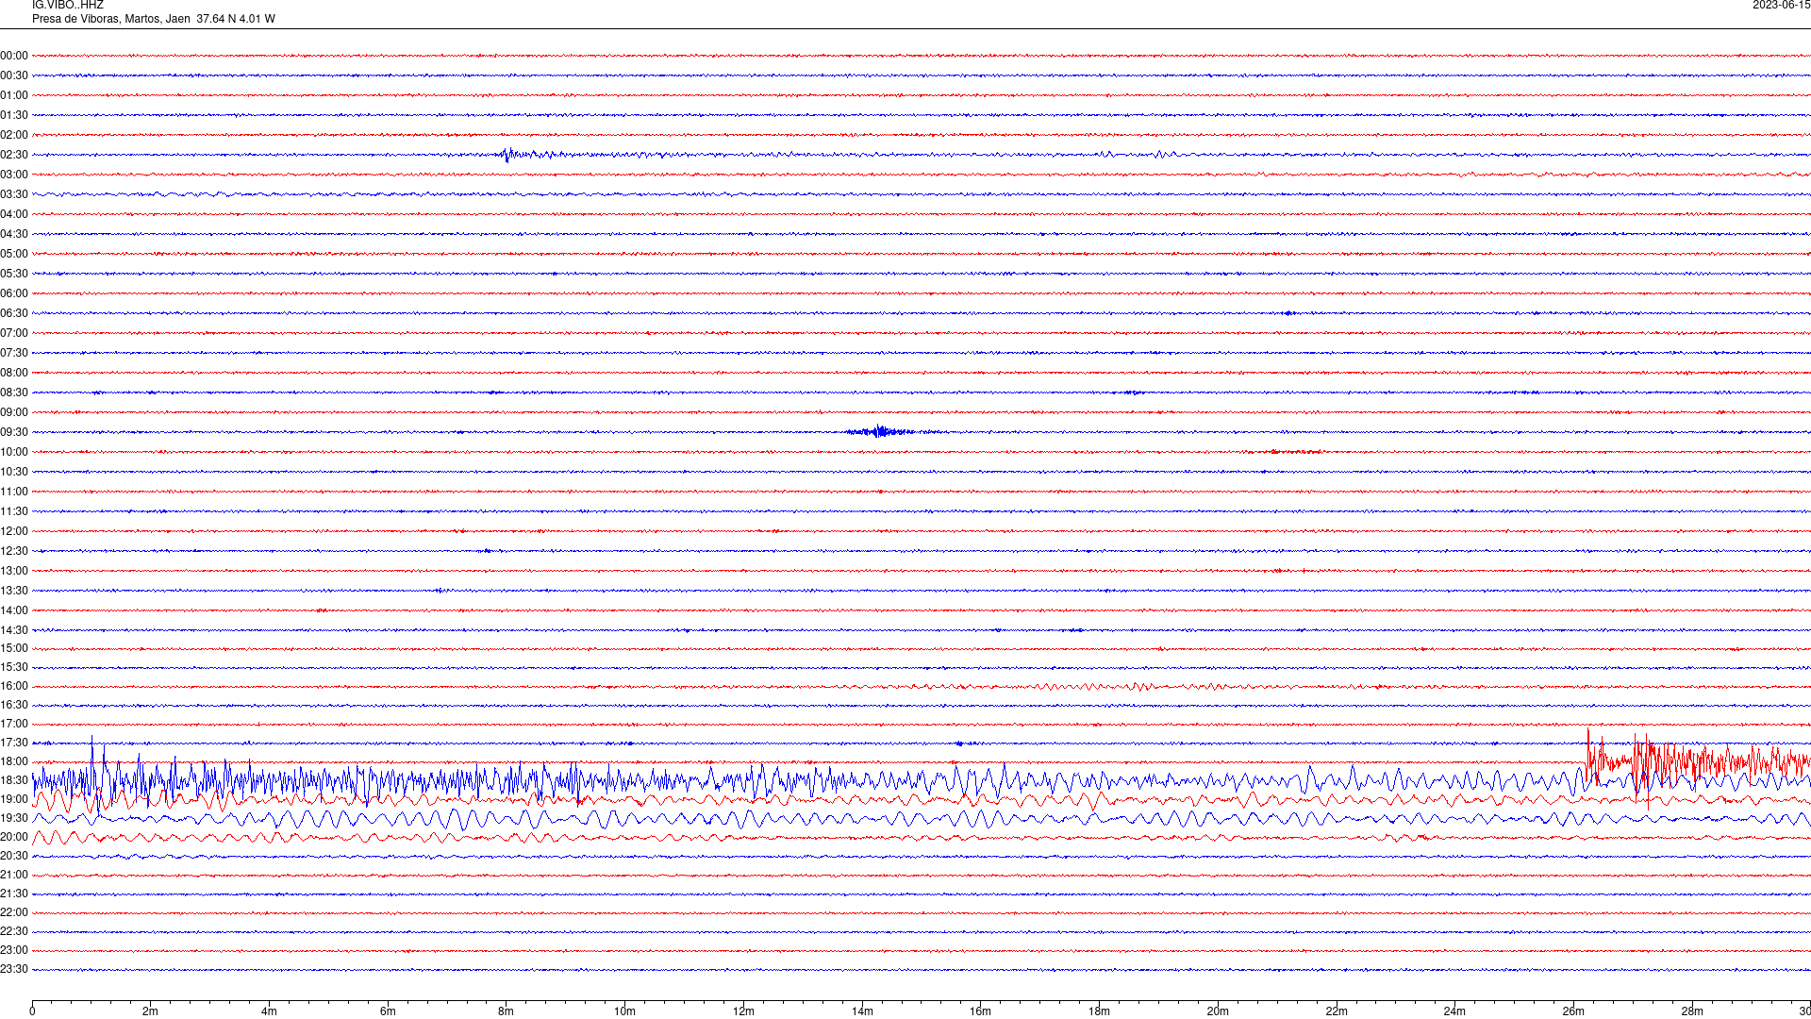Click the 18m tick on time axis

1099,1011
